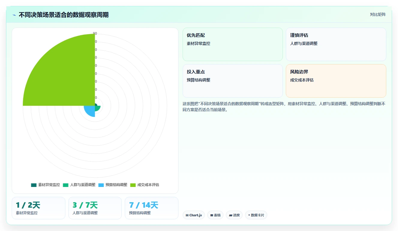
Task: Click the lightning icon beside the title
Action: 14,15
